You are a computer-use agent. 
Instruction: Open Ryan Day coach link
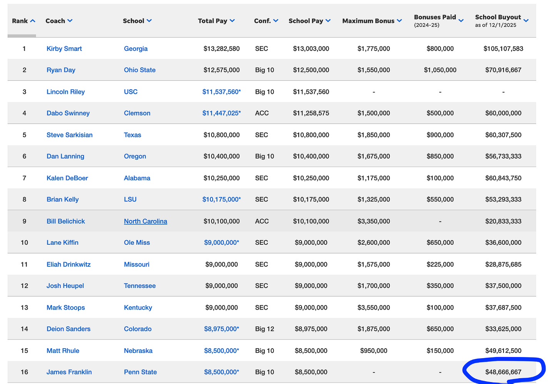click(x=61, y=70)
